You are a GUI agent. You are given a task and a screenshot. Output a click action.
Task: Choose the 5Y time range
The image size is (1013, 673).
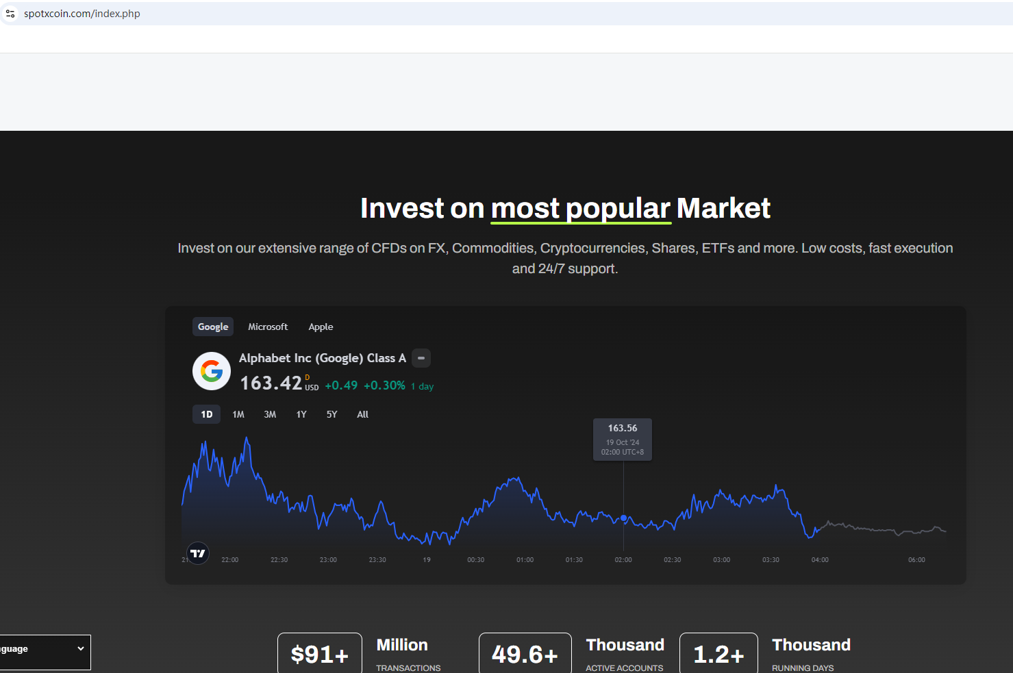tap(332, 414)
